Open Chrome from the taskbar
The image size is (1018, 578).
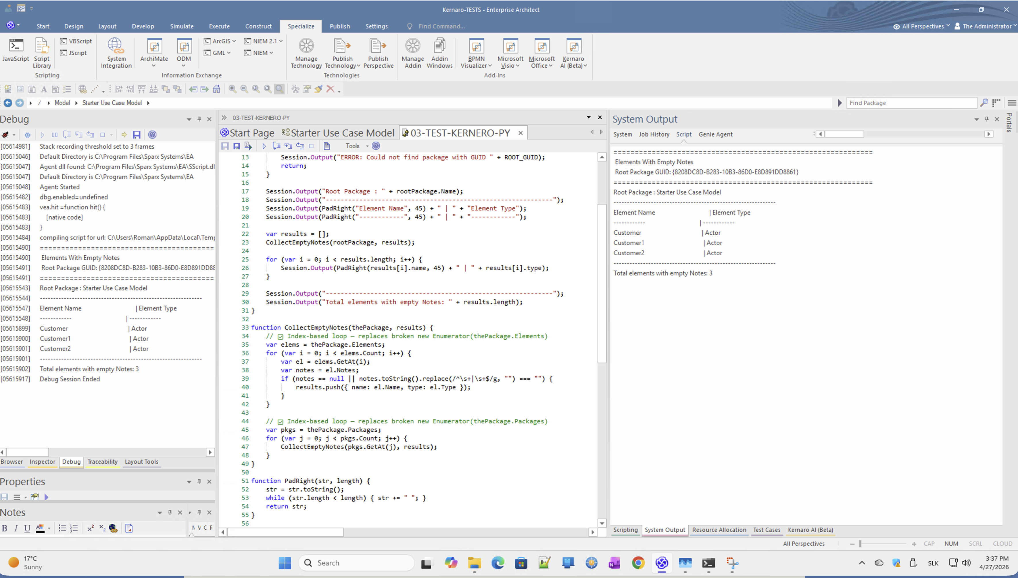pos(638,563)
